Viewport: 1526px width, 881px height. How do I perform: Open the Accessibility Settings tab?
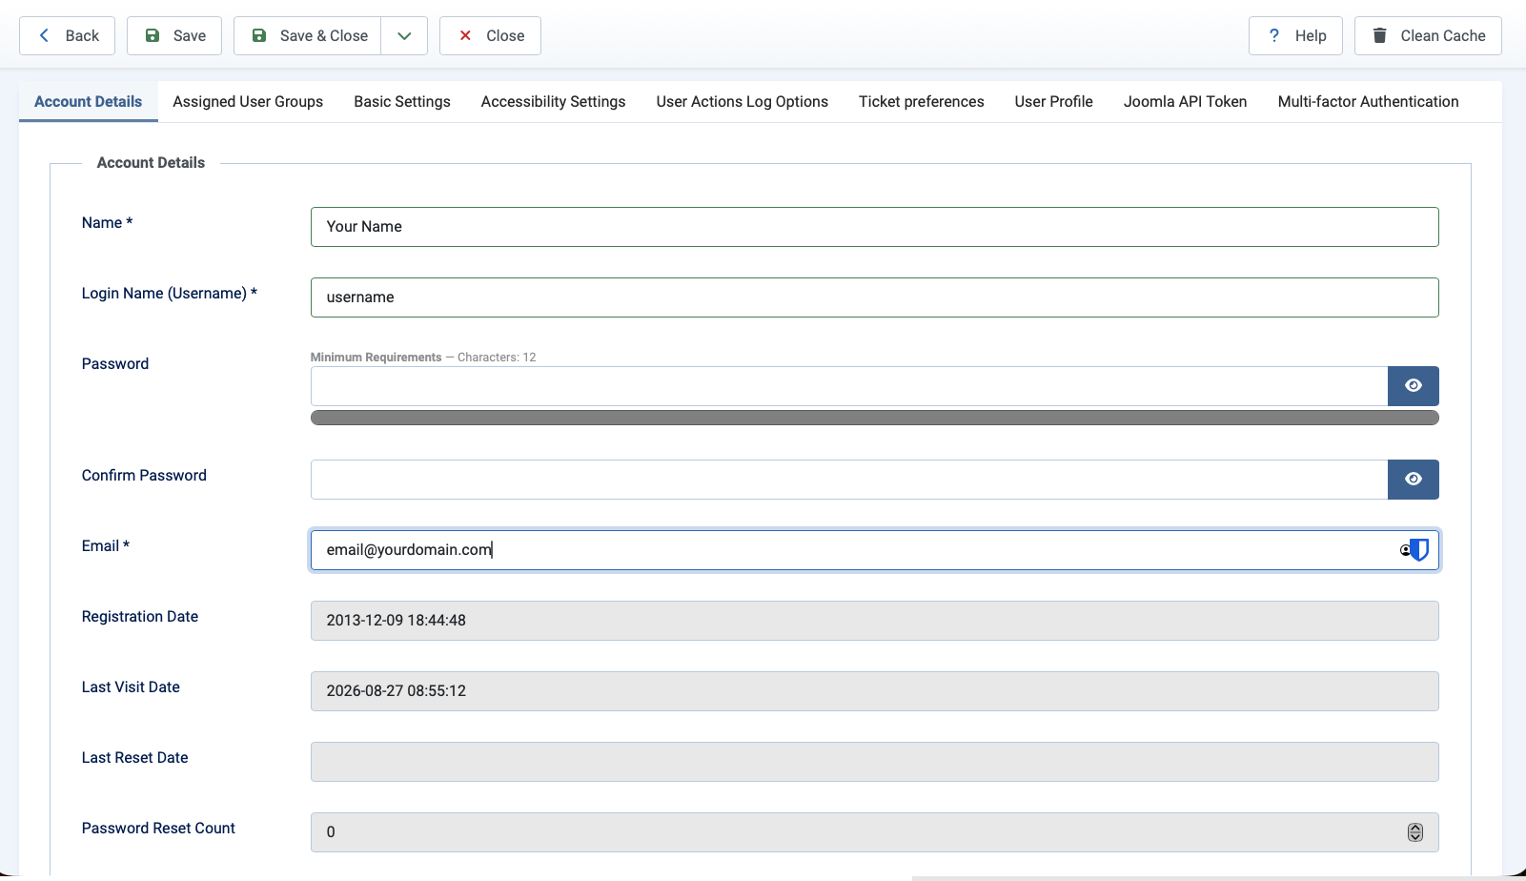click(553, 101)
